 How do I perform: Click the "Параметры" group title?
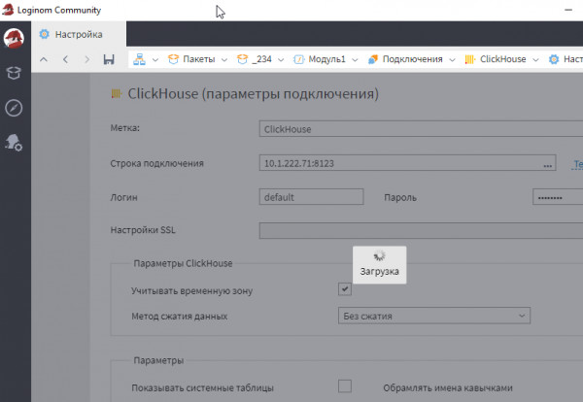pos(158,360)
